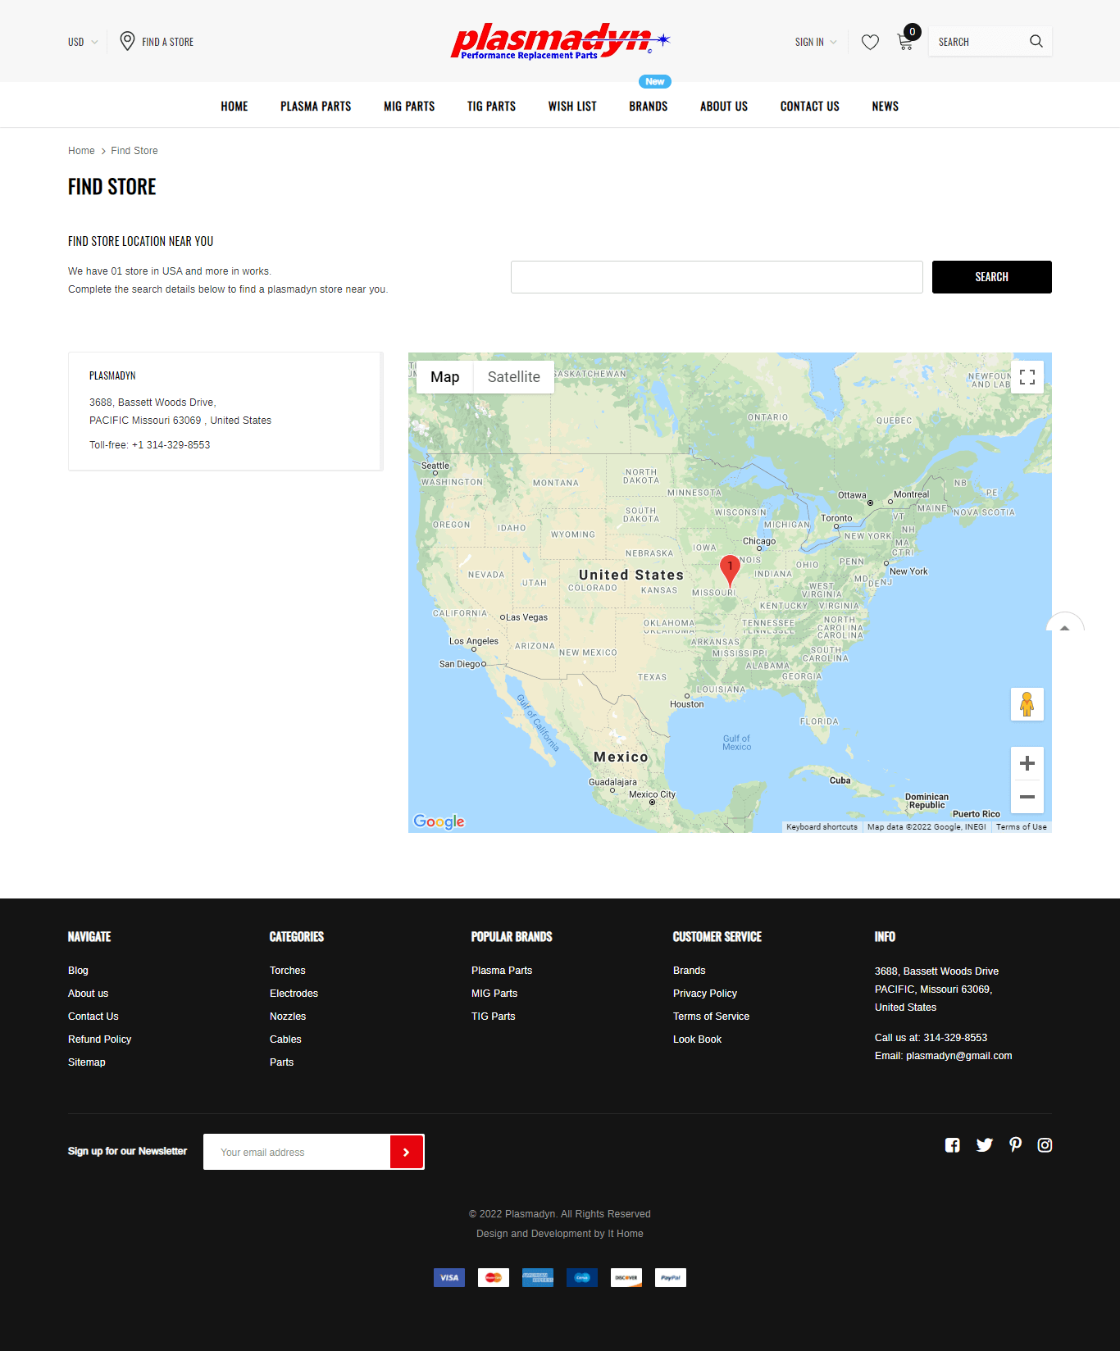This screenshot has height=1351, width=1120.
Task: Submit newsletter with red arrow button
Action: 407,1152
